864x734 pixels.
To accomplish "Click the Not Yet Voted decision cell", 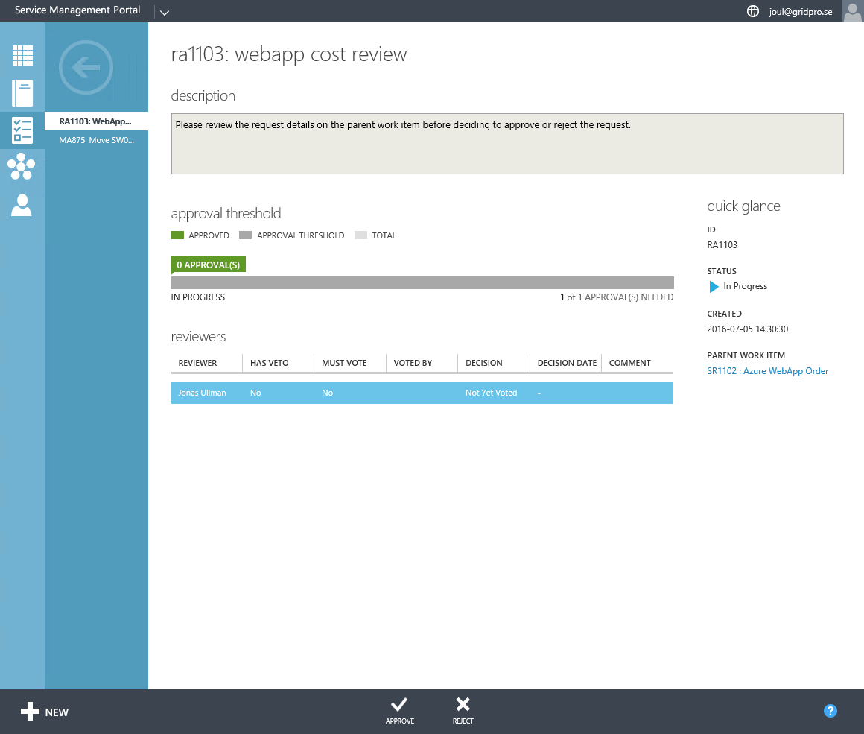I will [x=491, y=393].
